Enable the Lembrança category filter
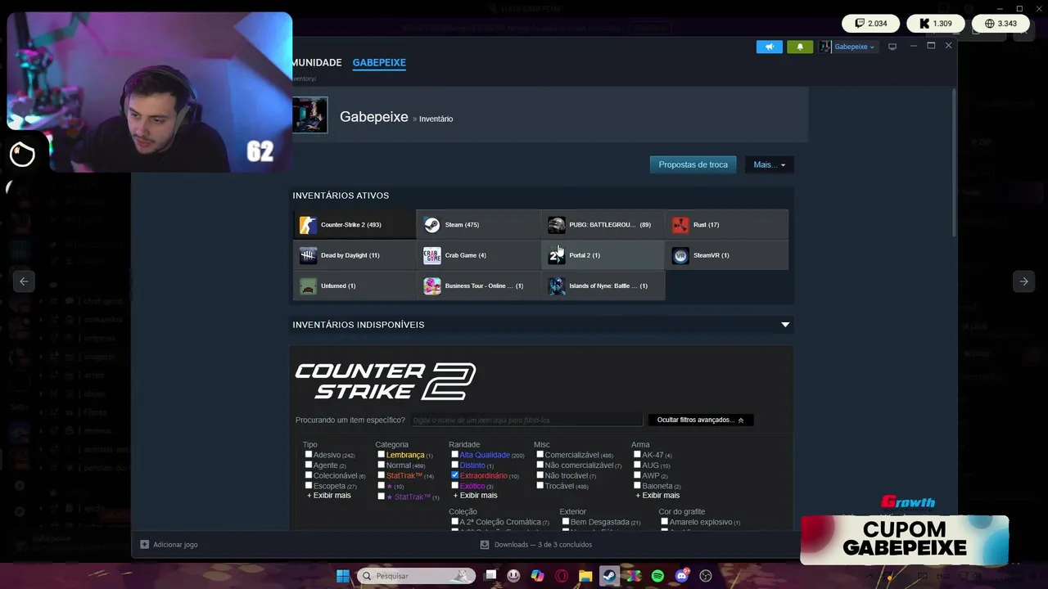The height and width of the screenshot is (589, 1048). point(381,455)
